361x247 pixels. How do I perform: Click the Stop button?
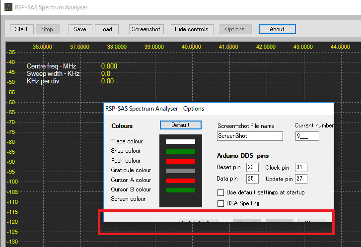[x=48, y=29]
